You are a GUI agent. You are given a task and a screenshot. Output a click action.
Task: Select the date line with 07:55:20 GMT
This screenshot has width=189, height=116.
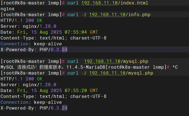[x=49, y=90]
